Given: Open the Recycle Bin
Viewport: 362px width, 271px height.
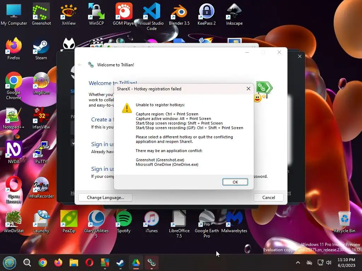Looking at the screenshot, I should click(x=344, y=222).
